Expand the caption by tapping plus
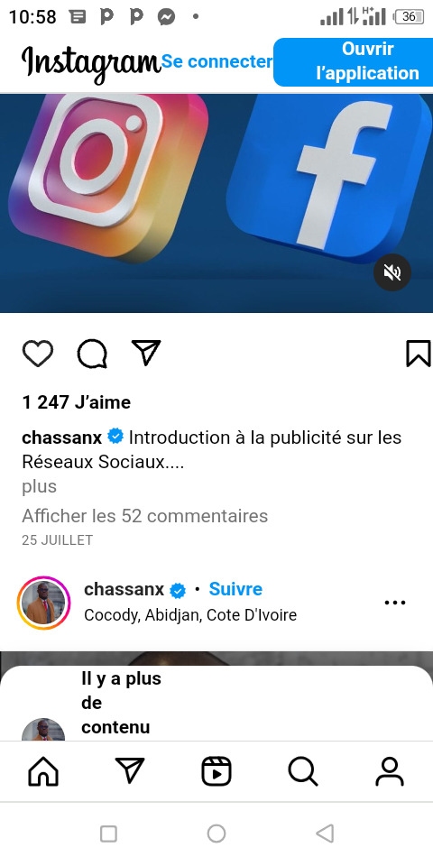 (x=39, y=486)
